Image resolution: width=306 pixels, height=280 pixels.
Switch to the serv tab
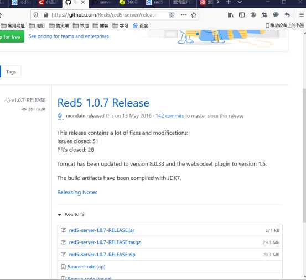pyautogui.click(x=102, y=3)
